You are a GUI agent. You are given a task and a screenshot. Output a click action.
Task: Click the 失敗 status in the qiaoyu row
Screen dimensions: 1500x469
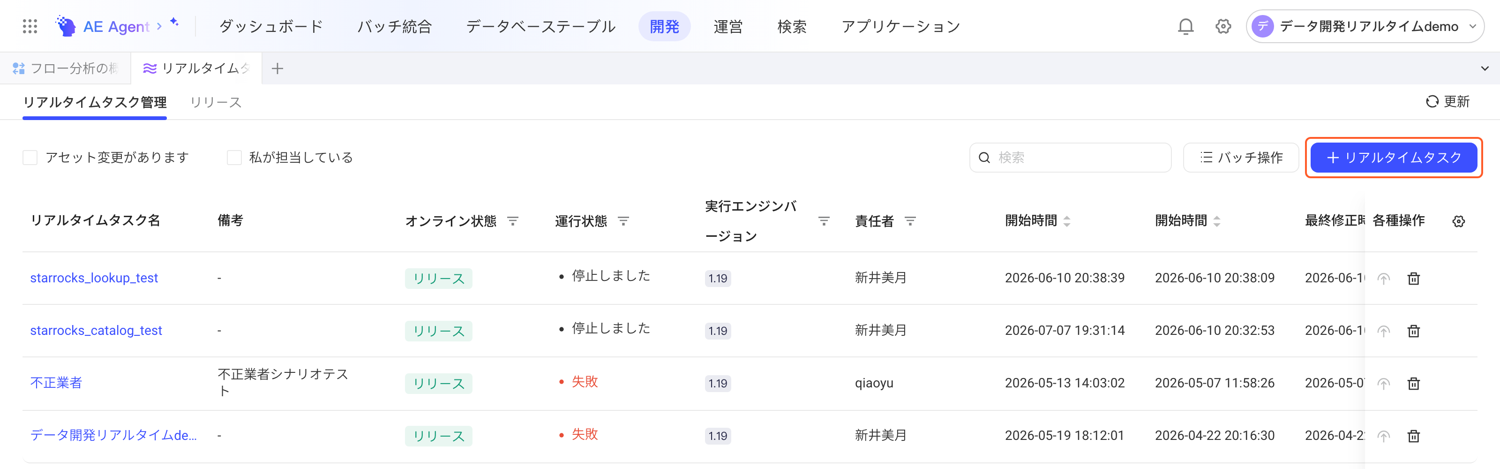[x=584, y=382]
